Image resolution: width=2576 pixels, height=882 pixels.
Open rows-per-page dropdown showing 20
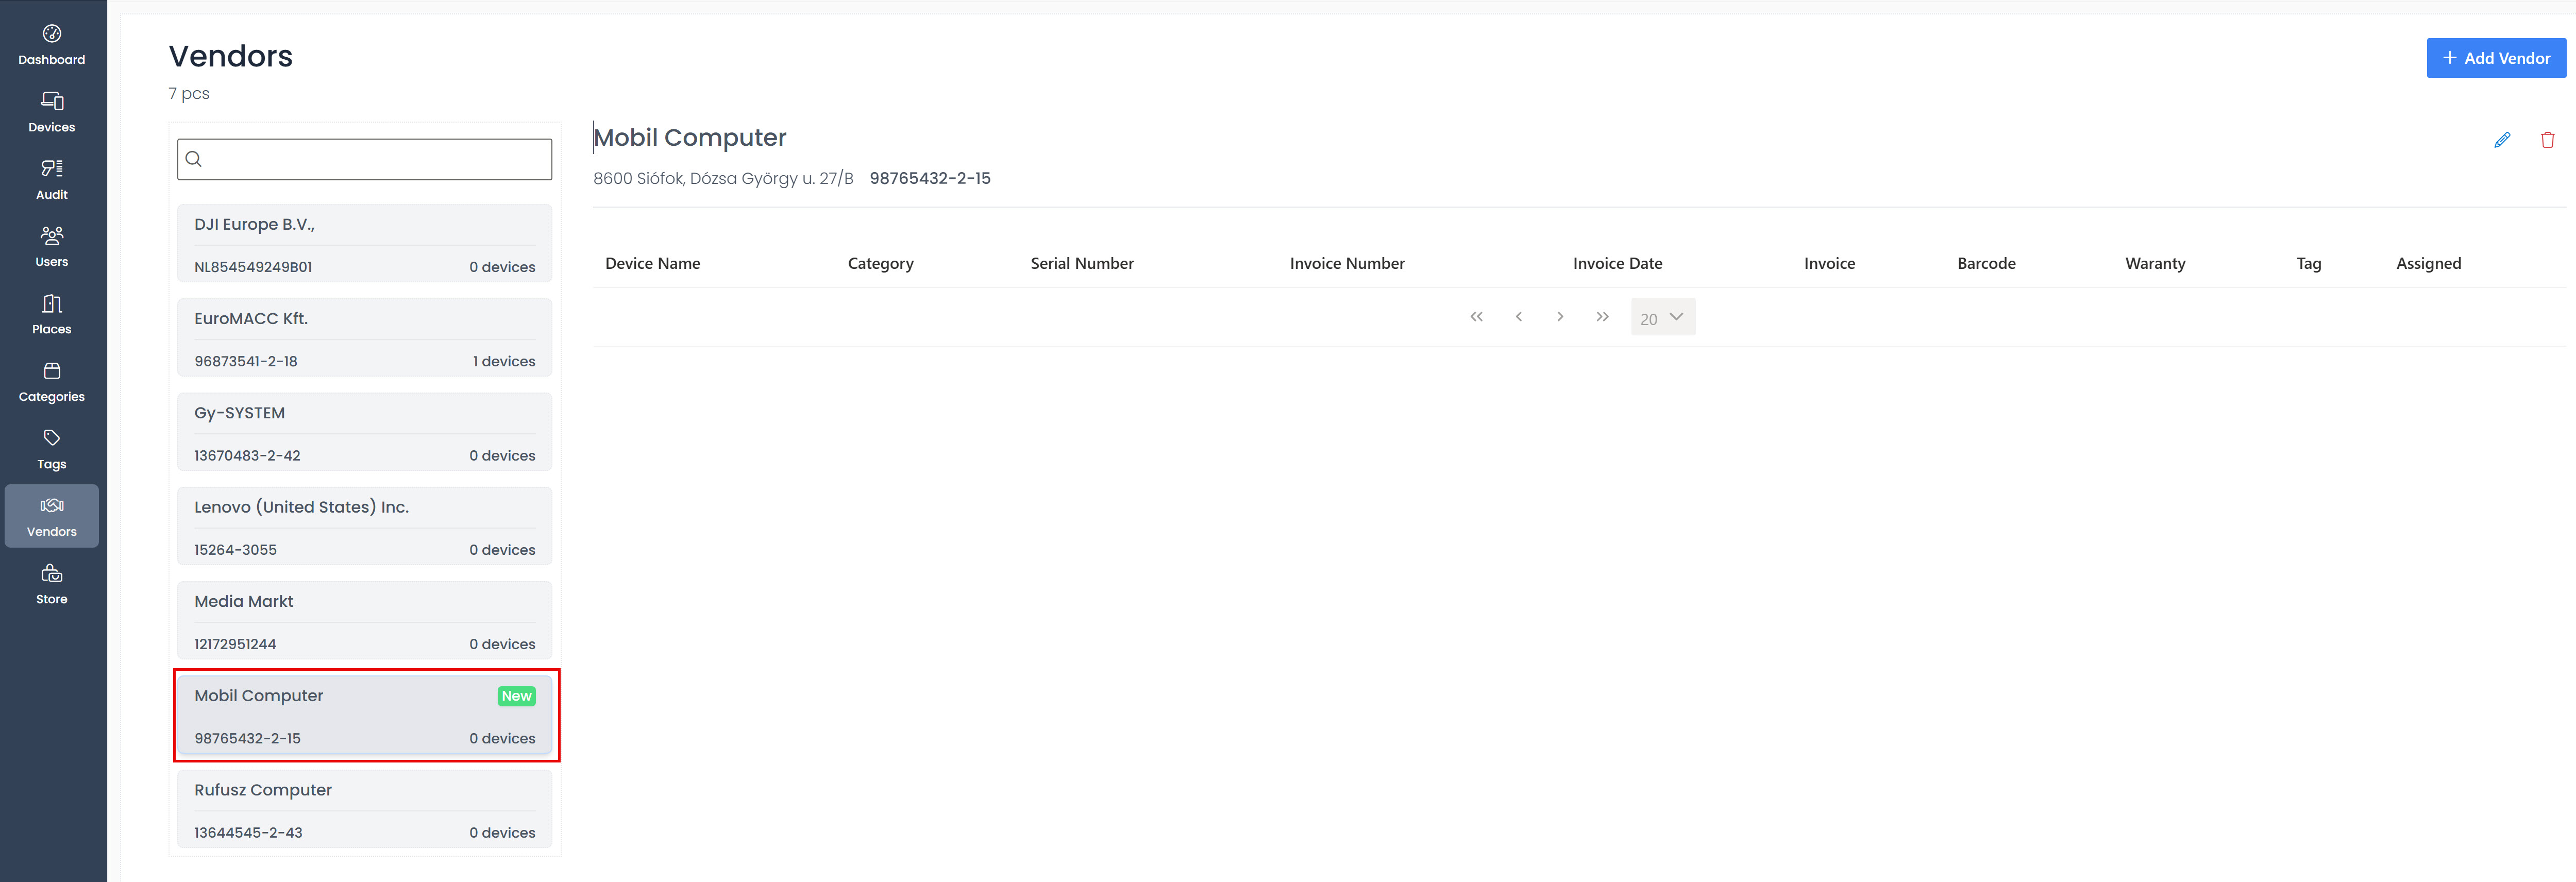point(1663,317)
